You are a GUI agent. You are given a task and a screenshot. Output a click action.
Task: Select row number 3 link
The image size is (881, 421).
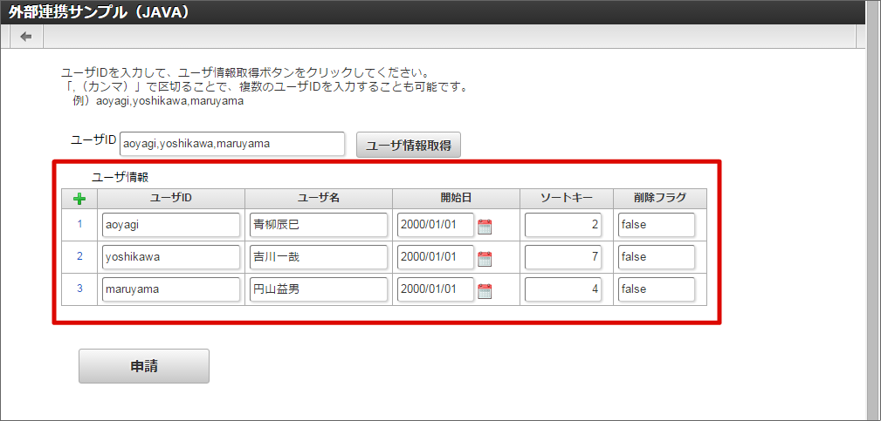(79, 289)
